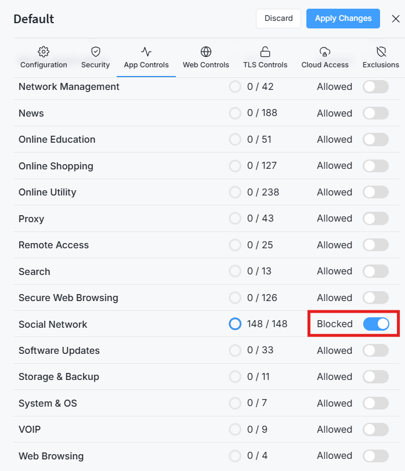The width and height of the screenshot is (405, 471).
Task: Click the Remote Access progress circle
Action: tap(235, 245)
